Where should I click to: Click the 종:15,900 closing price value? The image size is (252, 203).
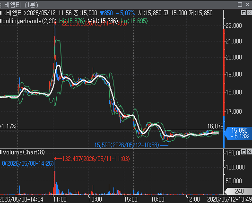(x=85, y=13)
